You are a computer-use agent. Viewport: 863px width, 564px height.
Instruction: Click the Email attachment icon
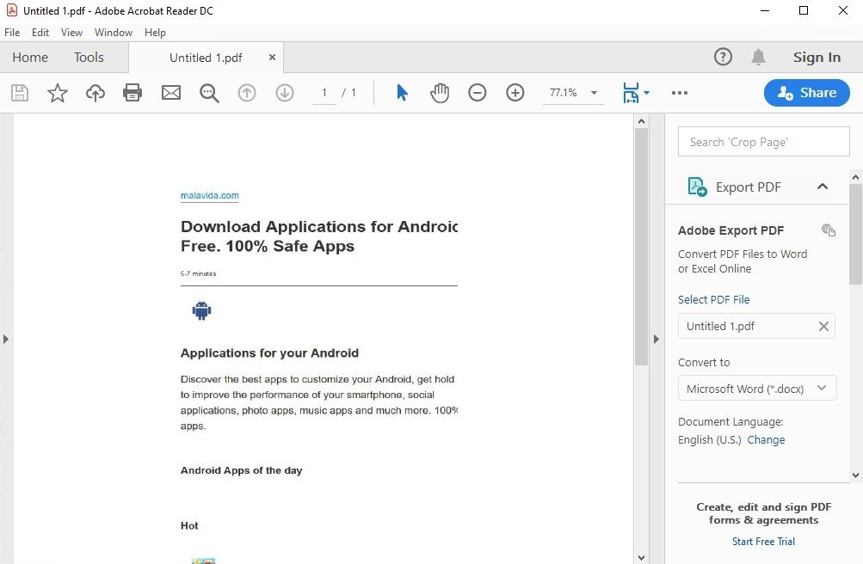pos(170,92)
